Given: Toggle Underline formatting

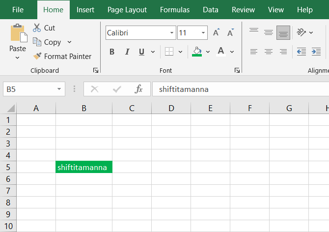Looking at the screenshot, I should click(x=141, y=52).
